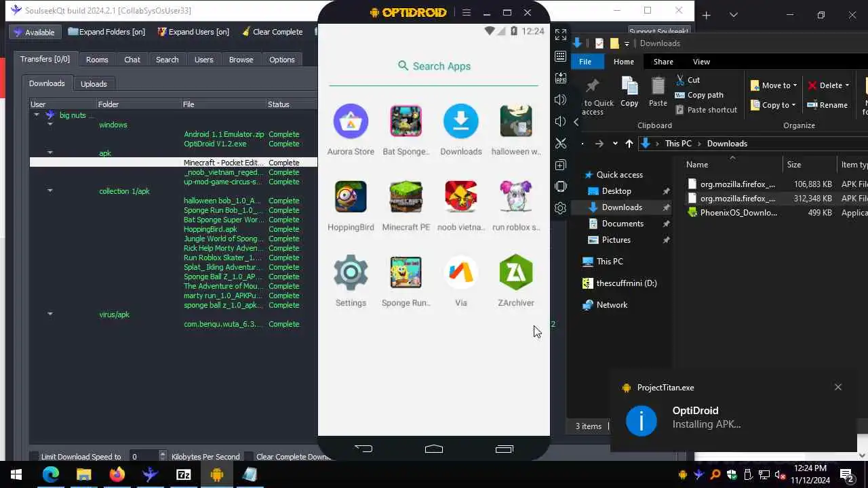Tap Android recent apps button
Image resolution: width=868 pixels, height=488 pixels.
[x=505, y=448]
